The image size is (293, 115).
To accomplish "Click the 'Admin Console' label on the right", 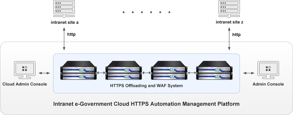I will click(x=268, y=84).
